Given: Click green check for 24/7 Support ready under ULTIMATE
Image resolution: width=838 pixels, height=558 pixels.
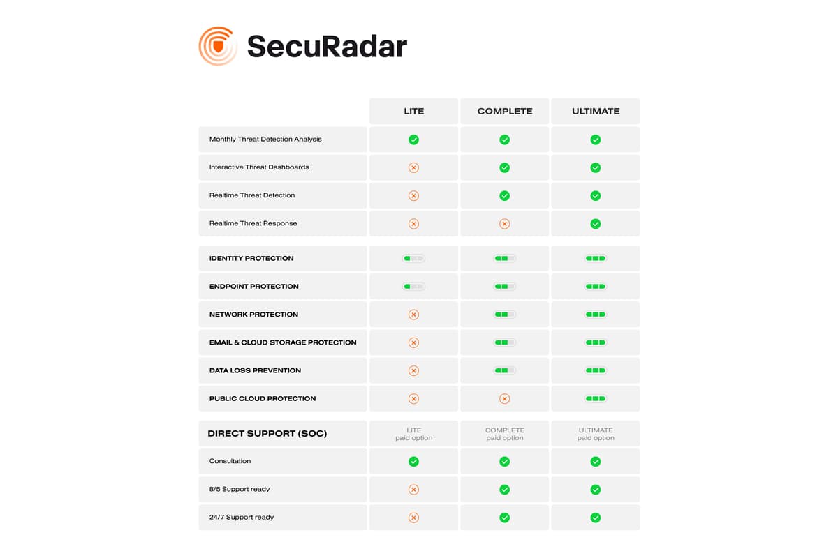Looking at the screenshot, I should [x=596, y=518].
